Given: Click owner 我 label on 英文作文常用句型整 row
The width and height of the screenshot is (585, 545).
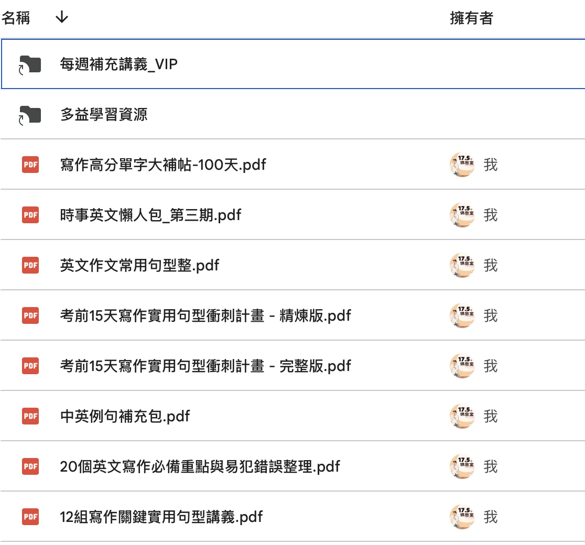Looking at the screenshot, I should coord(491,266).
